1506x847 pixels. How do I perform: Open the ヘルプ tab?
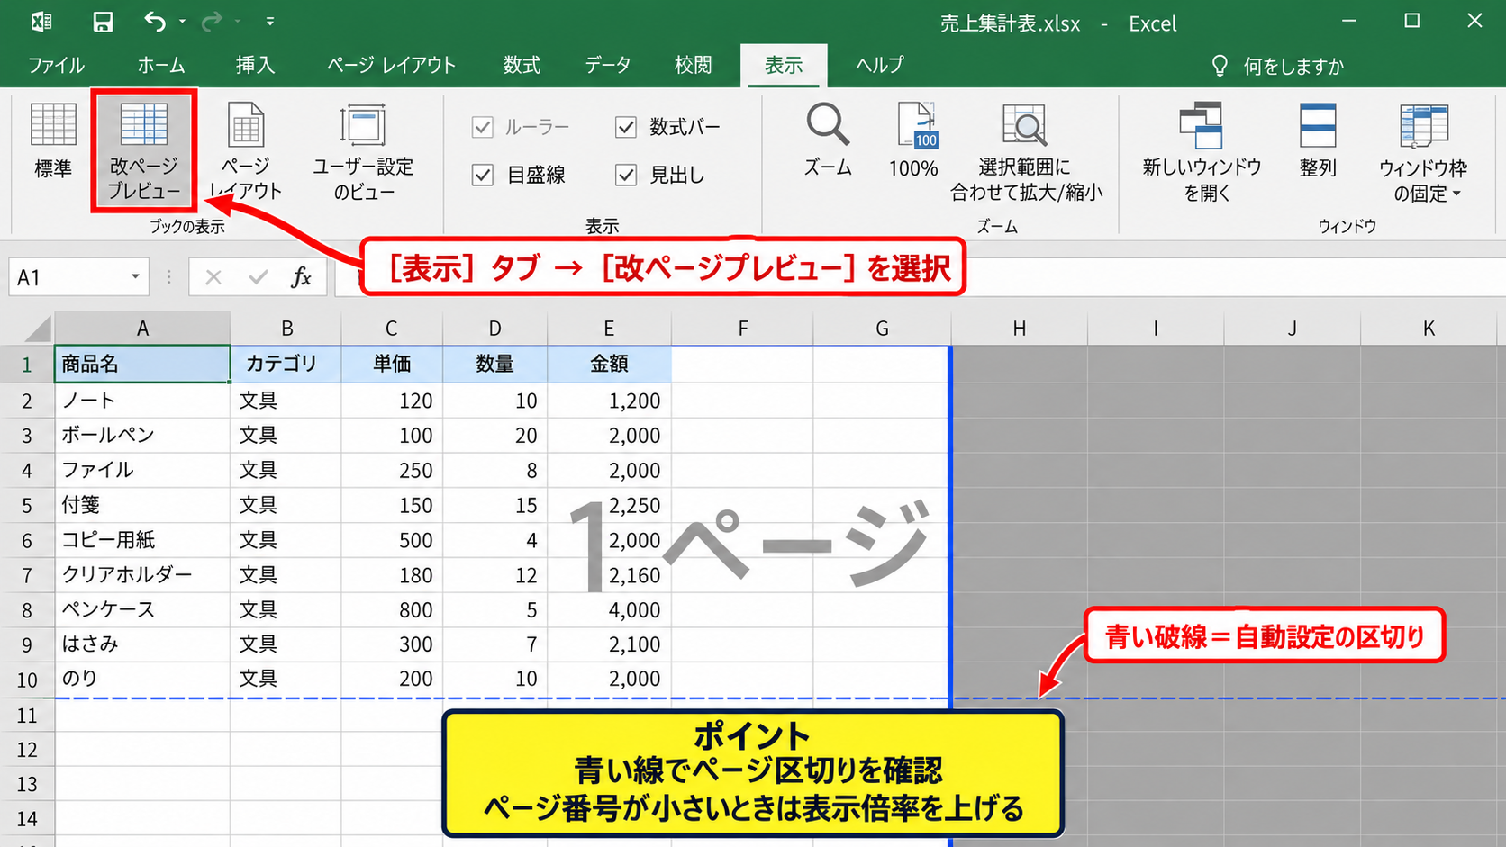click(x=880, y=65)
